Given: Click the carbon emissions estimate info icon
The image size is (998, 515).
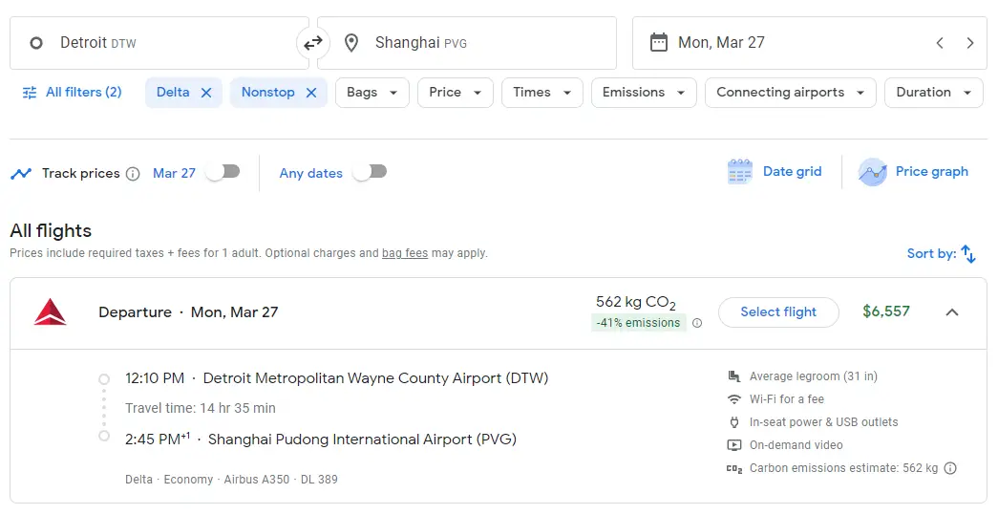Looking at the screenshot, I should [x=950, y=468].
